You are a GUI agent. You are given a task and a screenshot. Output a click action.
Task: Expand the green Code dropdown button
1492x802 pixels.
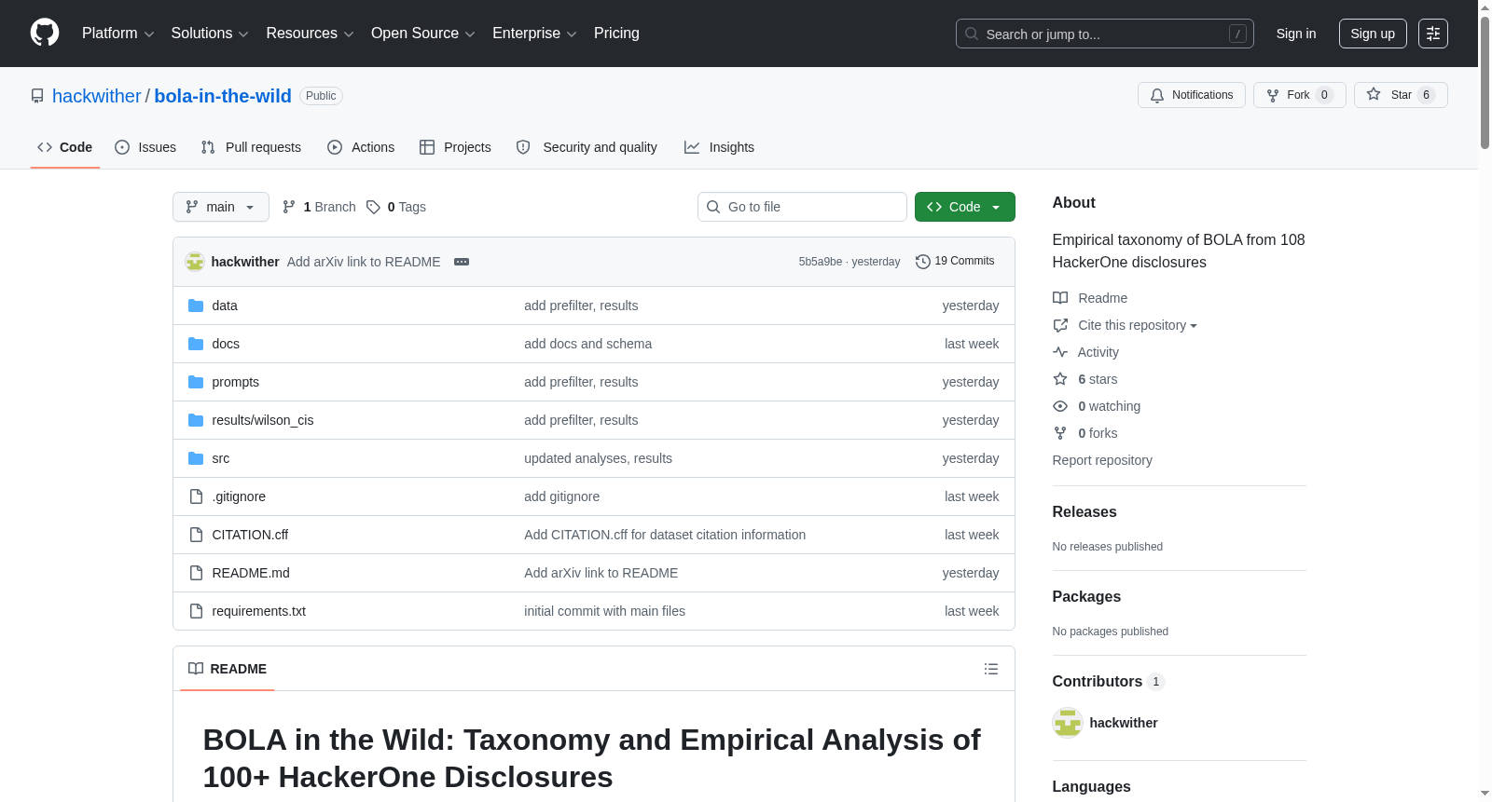point(965,207)
